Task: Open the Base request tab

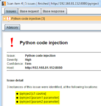Action: [29, 11]
